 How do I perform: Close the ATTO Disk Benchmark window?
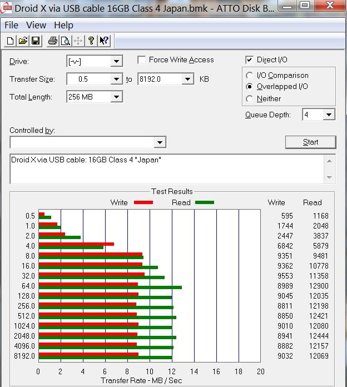330,6
